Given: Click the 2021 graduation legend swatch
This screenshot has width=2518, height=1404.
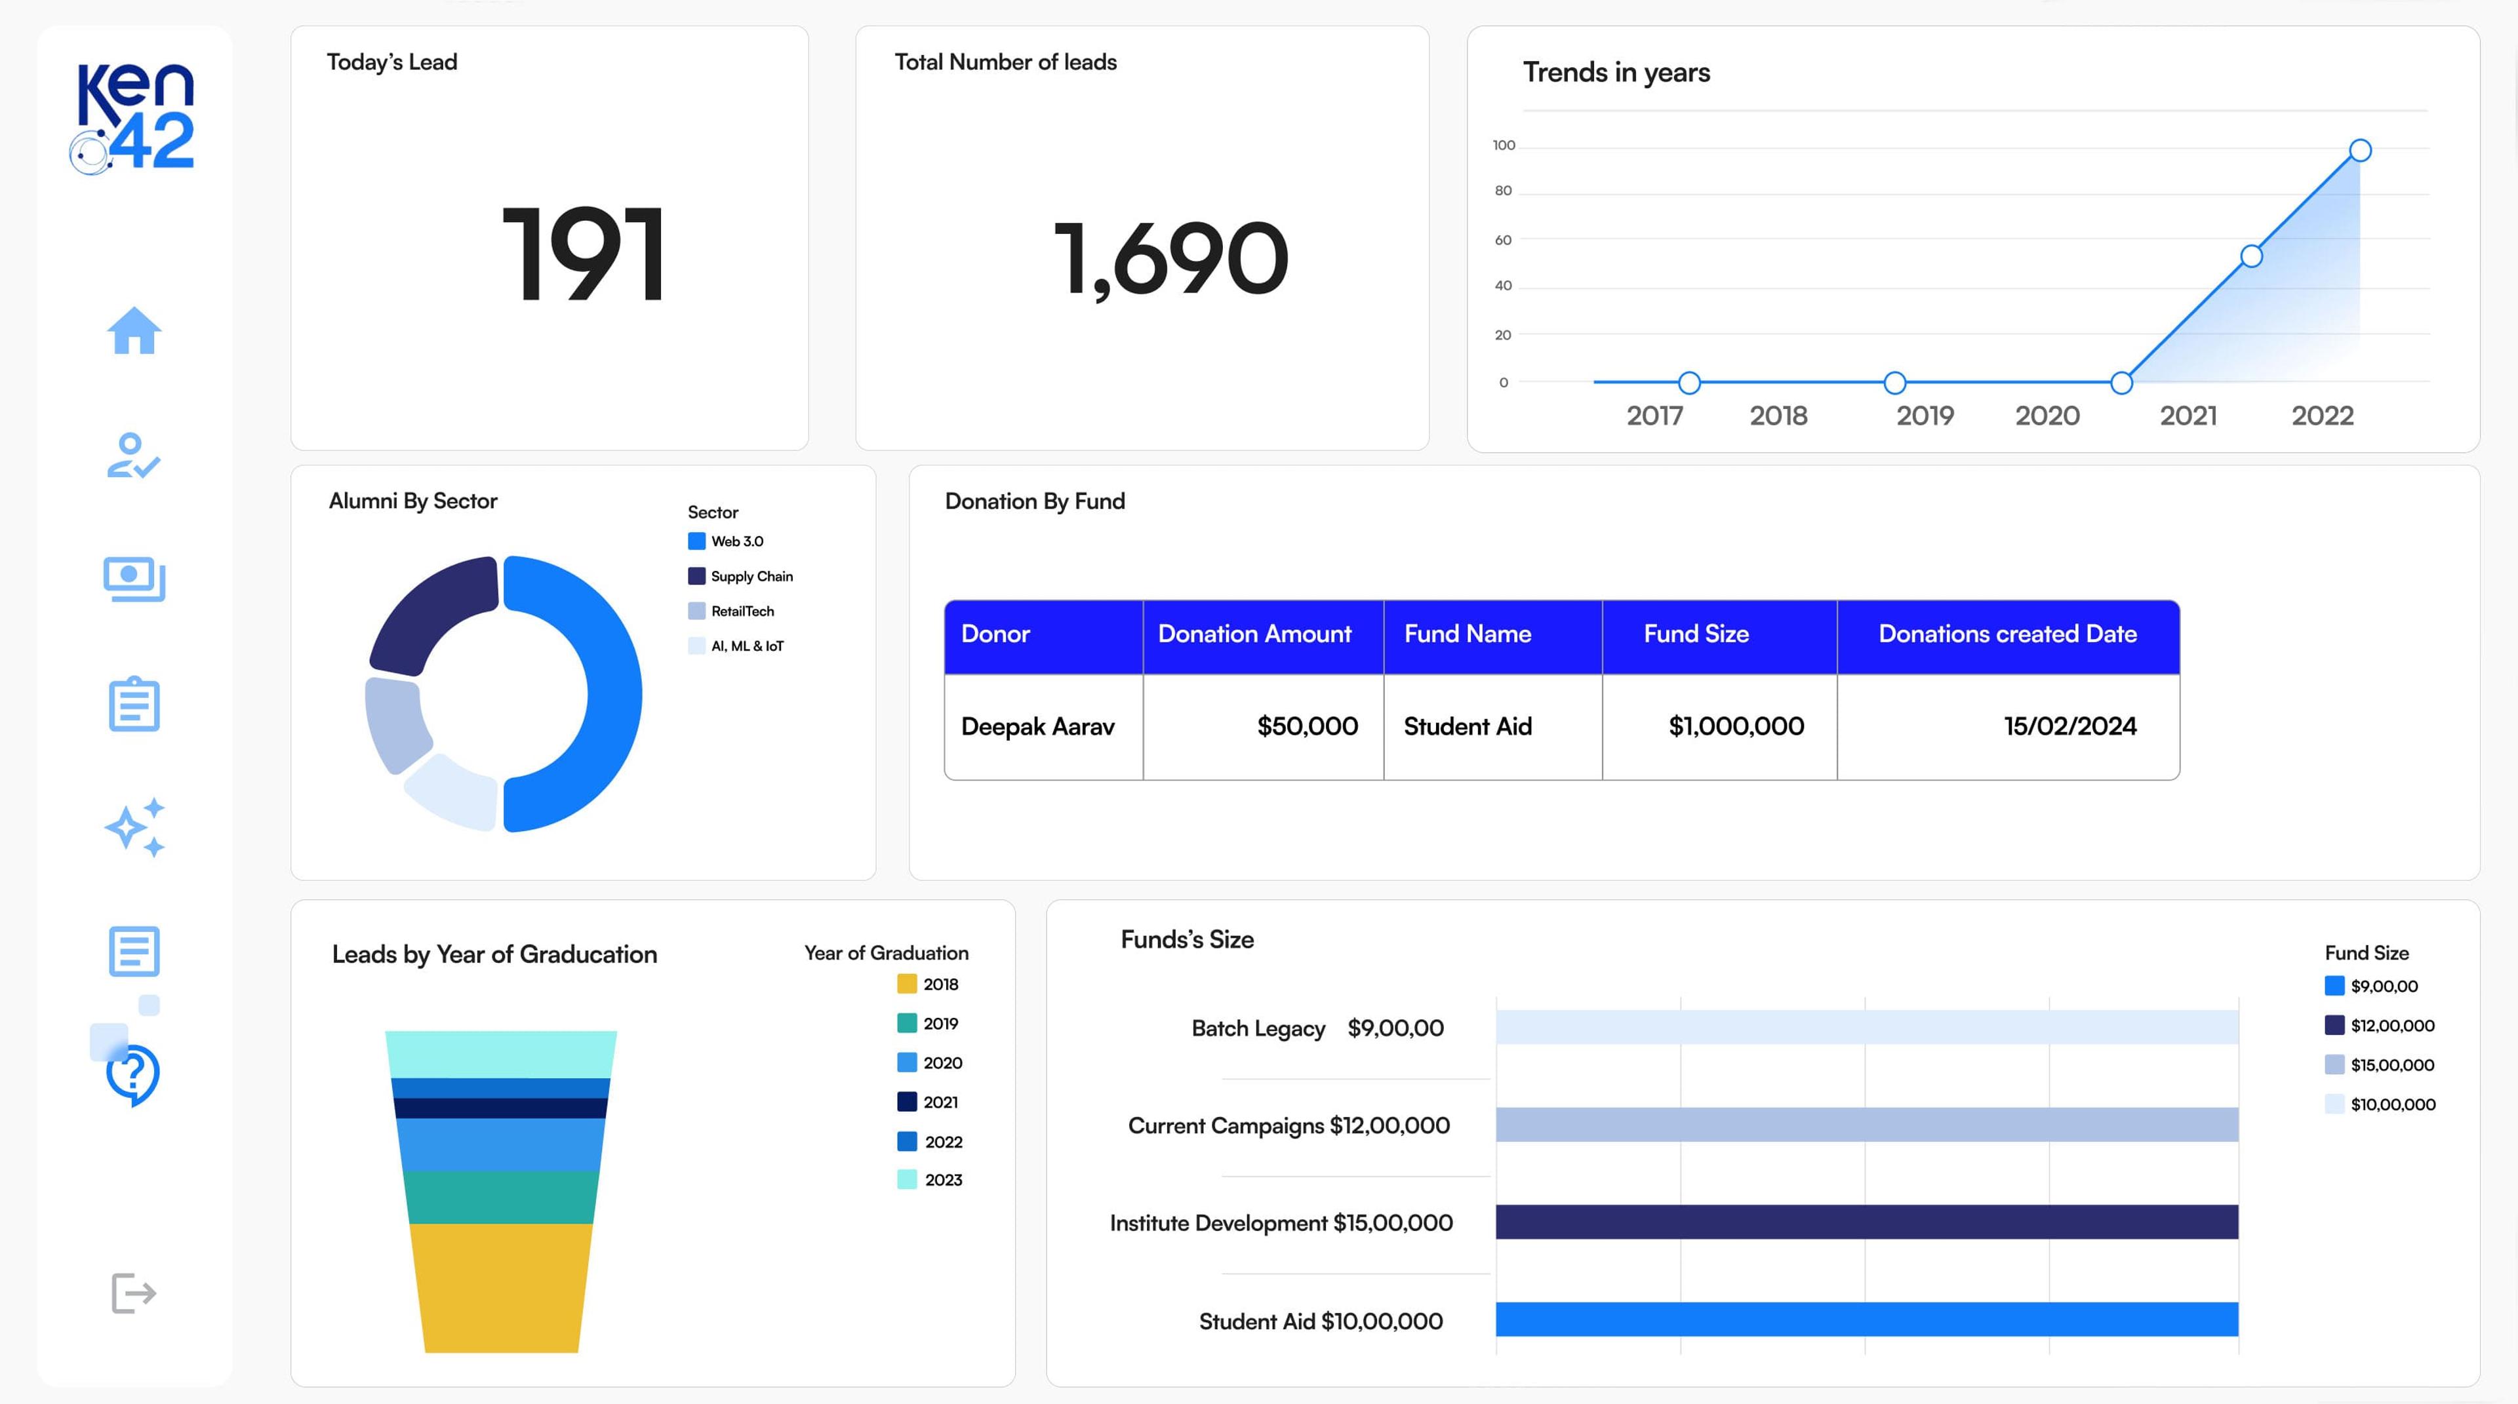Looking at the screenshot, I should click(906, 1101).
